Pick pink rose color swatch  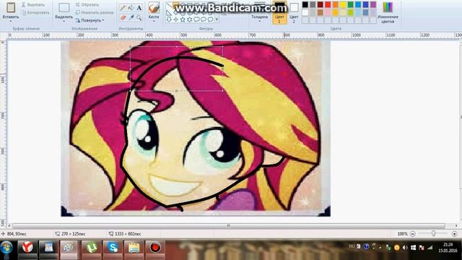coord(328,12)
